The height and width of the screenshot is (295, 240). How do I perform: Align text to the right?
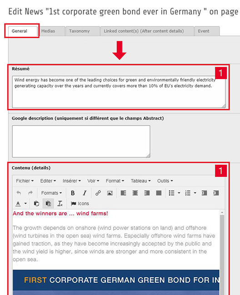click(147, 193)
